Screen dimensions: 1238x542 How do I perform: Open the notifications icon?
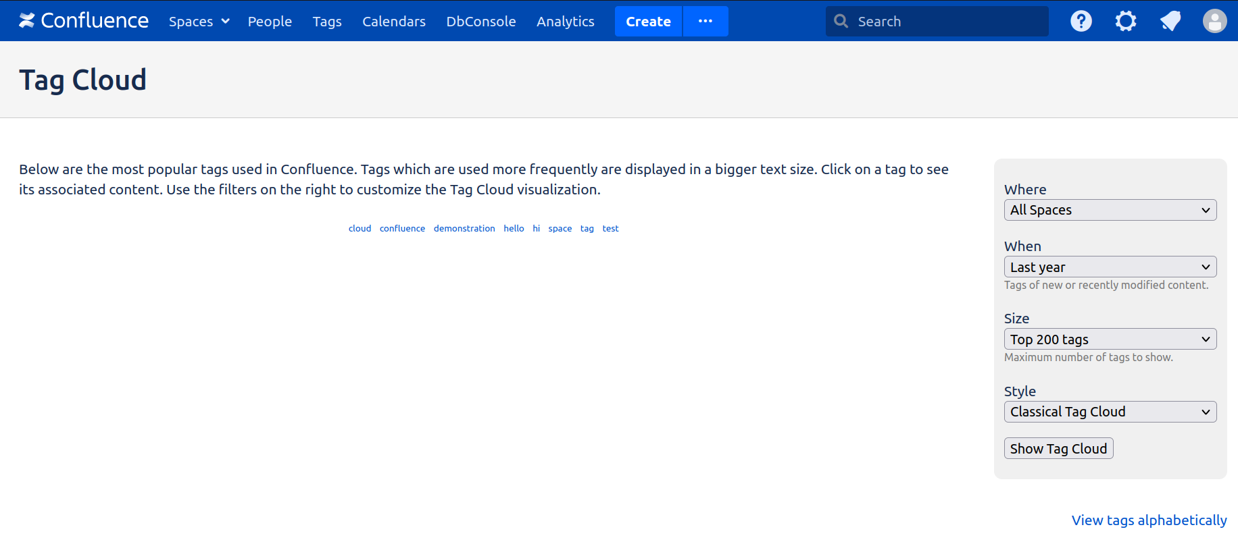coord(1170,21)
